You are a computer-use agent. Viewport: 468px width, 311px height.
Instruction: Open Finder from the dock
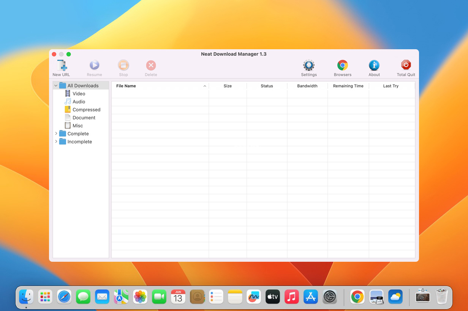26,297
